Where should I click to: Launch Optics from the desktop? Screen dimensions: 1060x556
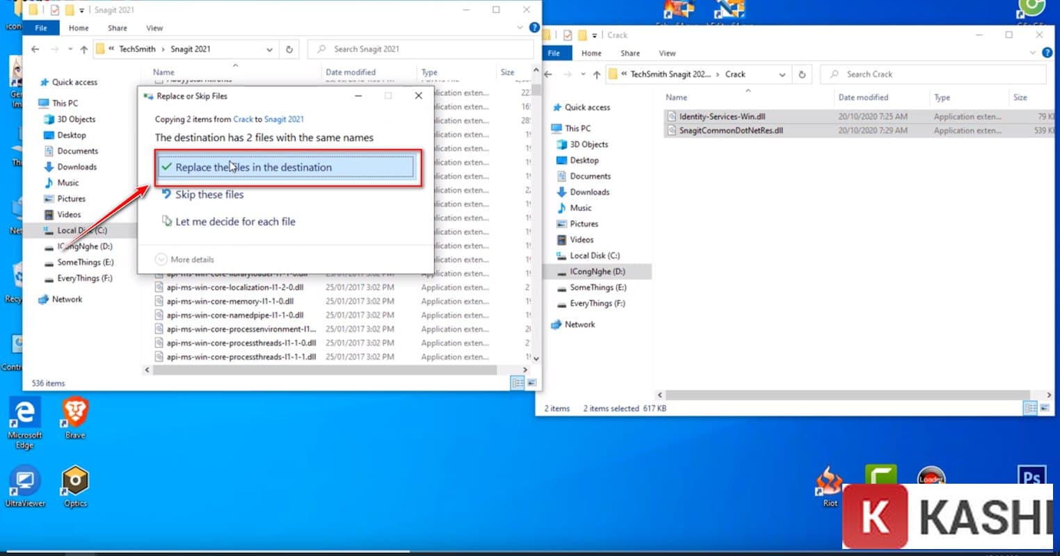74,481
